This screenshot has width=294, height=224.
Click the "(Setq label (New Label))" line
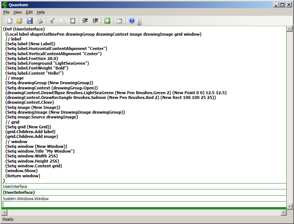pyautogui.click(x=30, y=44)
